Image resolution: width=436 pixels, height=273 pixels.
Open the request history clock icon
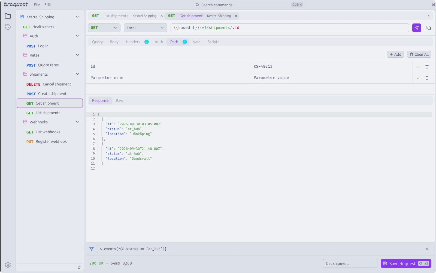tap(8, 27)
